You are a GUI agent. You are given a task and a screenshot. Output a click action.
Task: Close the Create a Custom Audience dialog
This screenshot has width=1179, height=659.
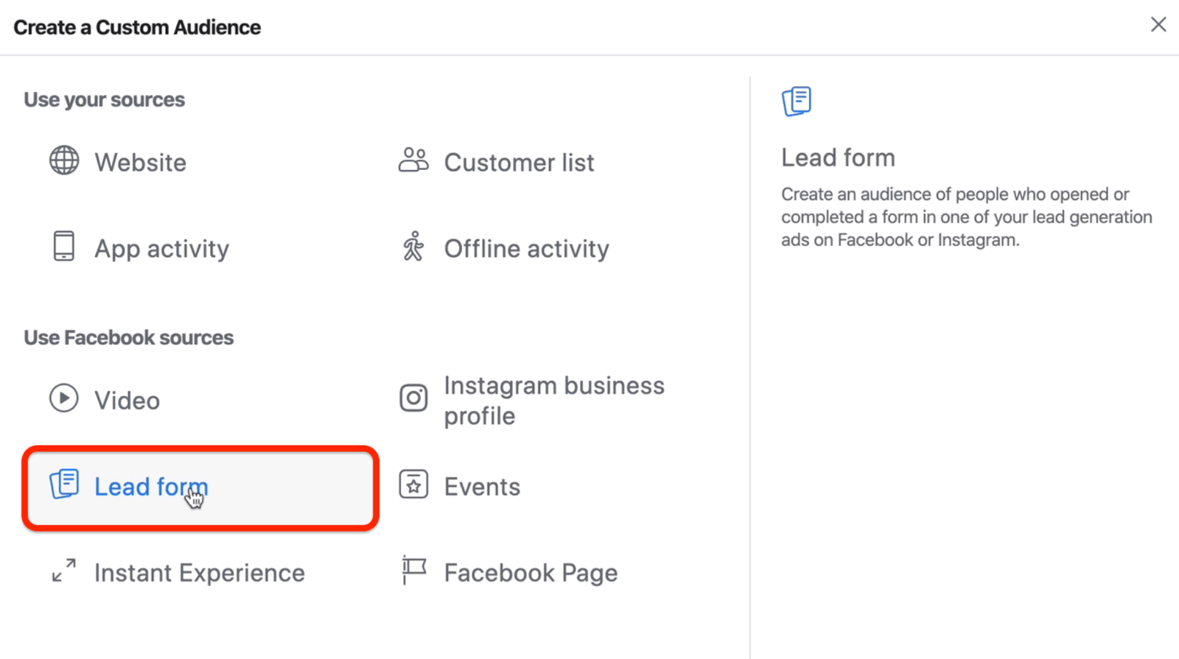[x=1158, y=24]
